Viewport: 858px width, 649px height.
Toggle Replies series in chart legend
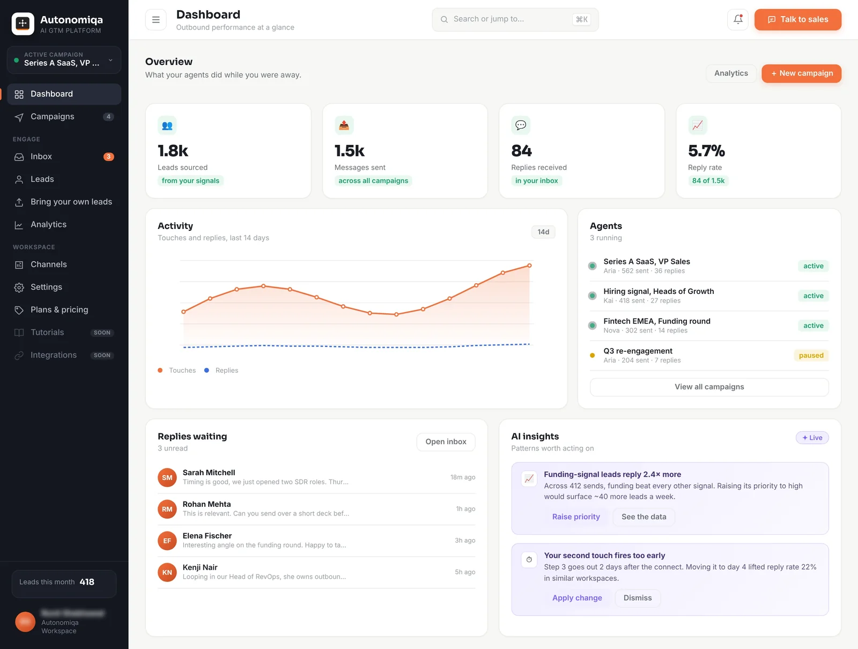point(221,371)
